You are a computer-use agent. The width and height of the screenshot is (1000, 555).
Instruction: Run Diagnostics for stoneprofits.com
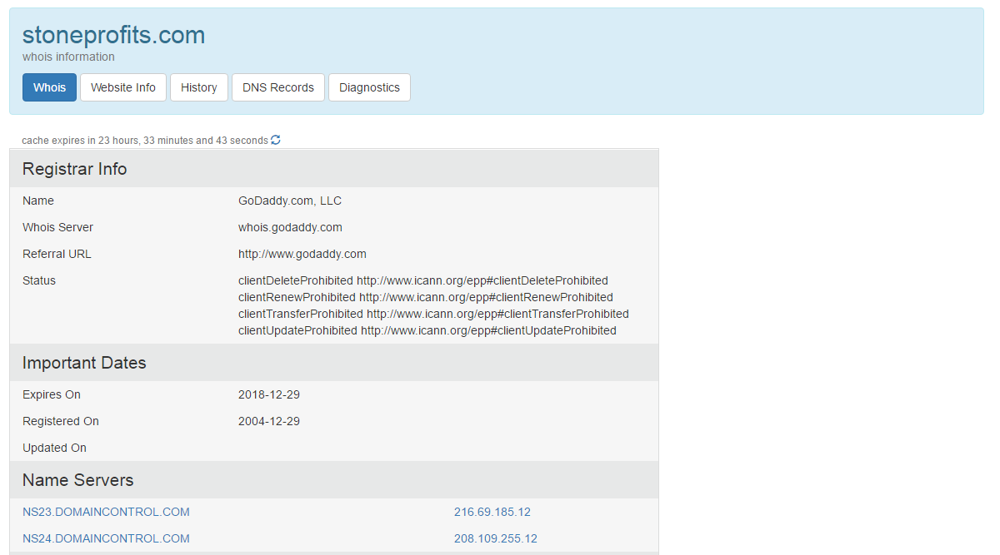click(369, 87)
